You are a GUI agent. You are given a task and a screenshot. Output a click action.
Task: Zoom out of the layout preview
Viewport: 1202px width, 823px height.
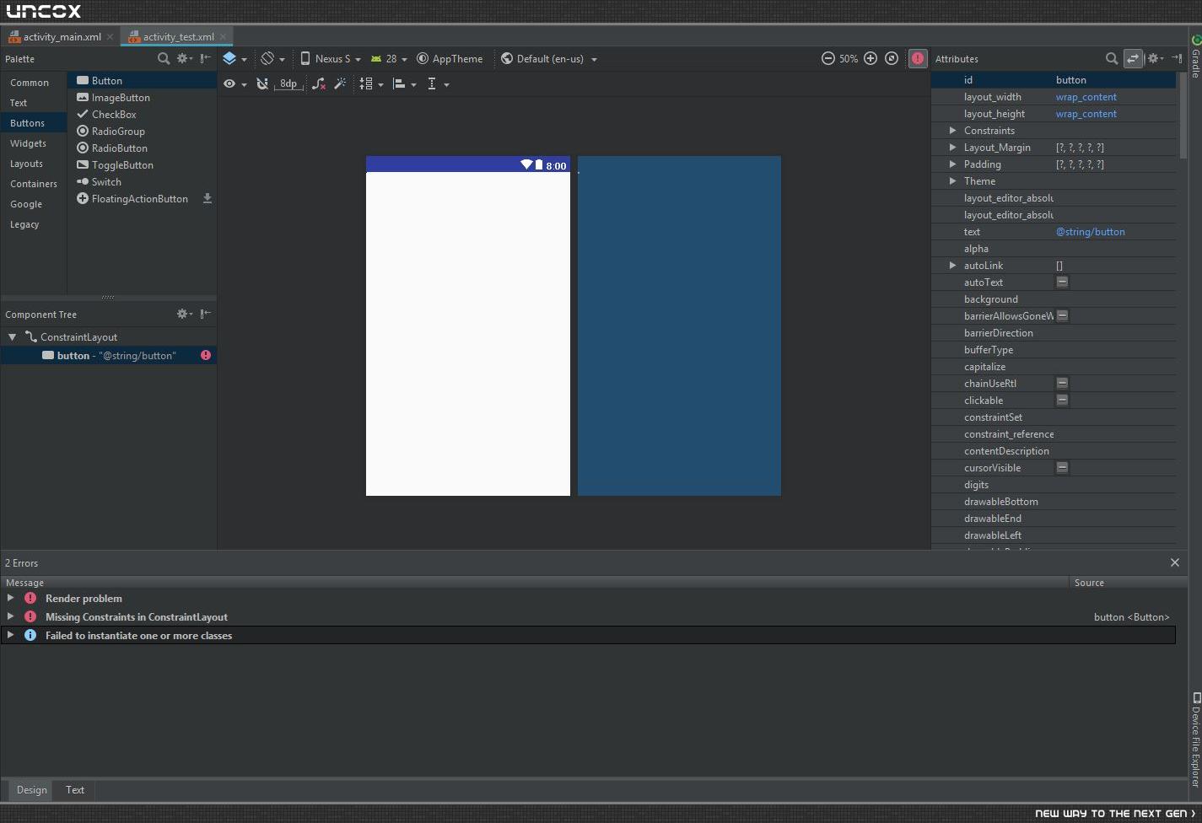[x=828, y=58]
